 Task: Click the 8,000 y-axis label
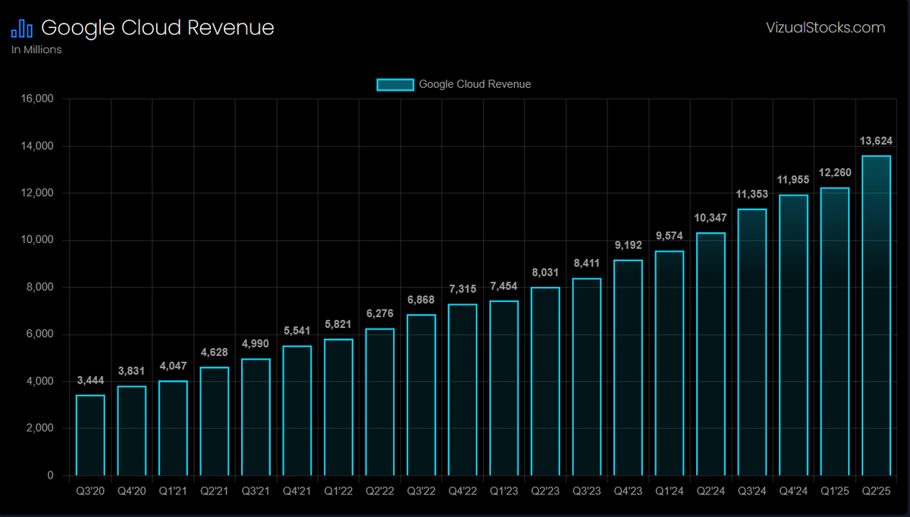pyautogui.click(x=39, y=287)
